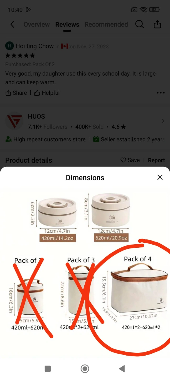Save product with heart icon
The image size is (170, 379).
coord(130,160)
